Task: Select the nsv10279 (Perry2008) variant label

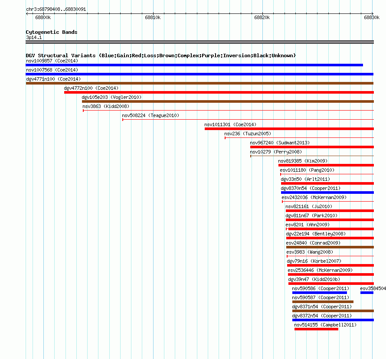Action: (x=276, y=152)
